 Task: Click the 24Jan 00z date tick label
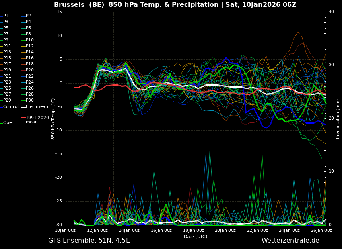tap(289, 231)
